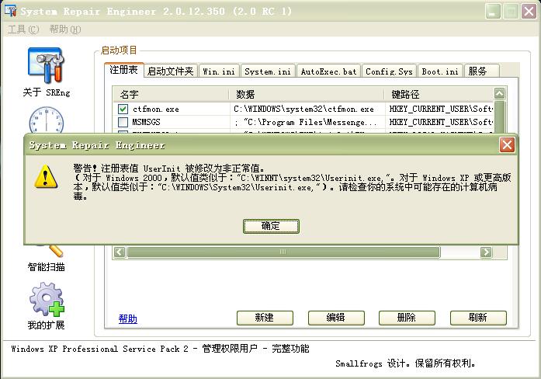The image size is (541, 379).
Task: Click the 编辑 button
Action: pos(336,318)
